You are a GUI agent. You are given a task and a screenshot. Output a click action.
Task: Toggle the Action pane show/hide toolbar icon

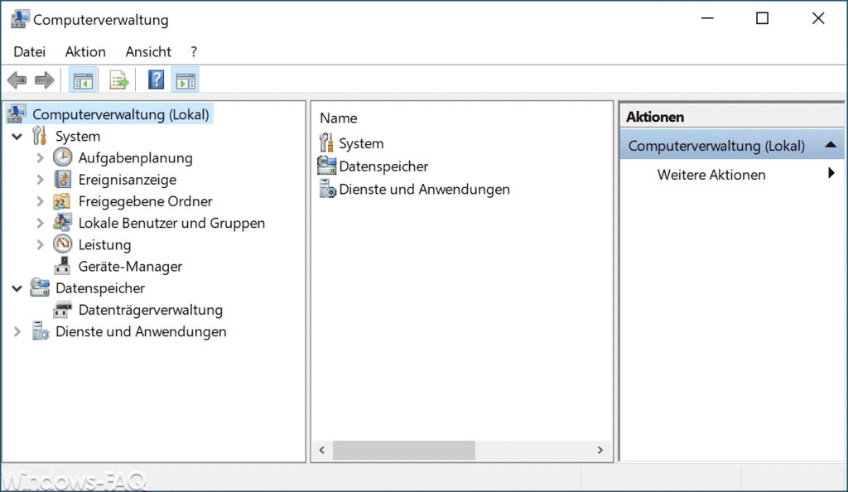pos(185,80)
